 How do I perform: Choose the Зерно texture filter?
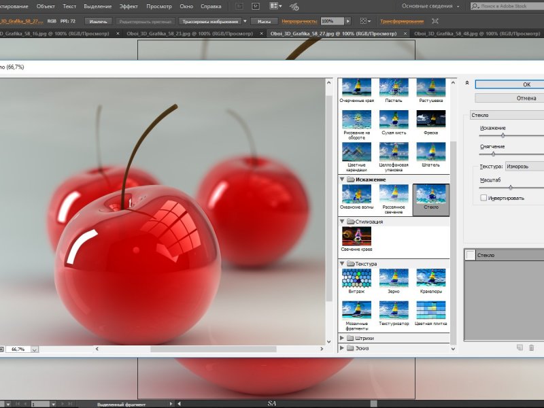click(394, 282)
